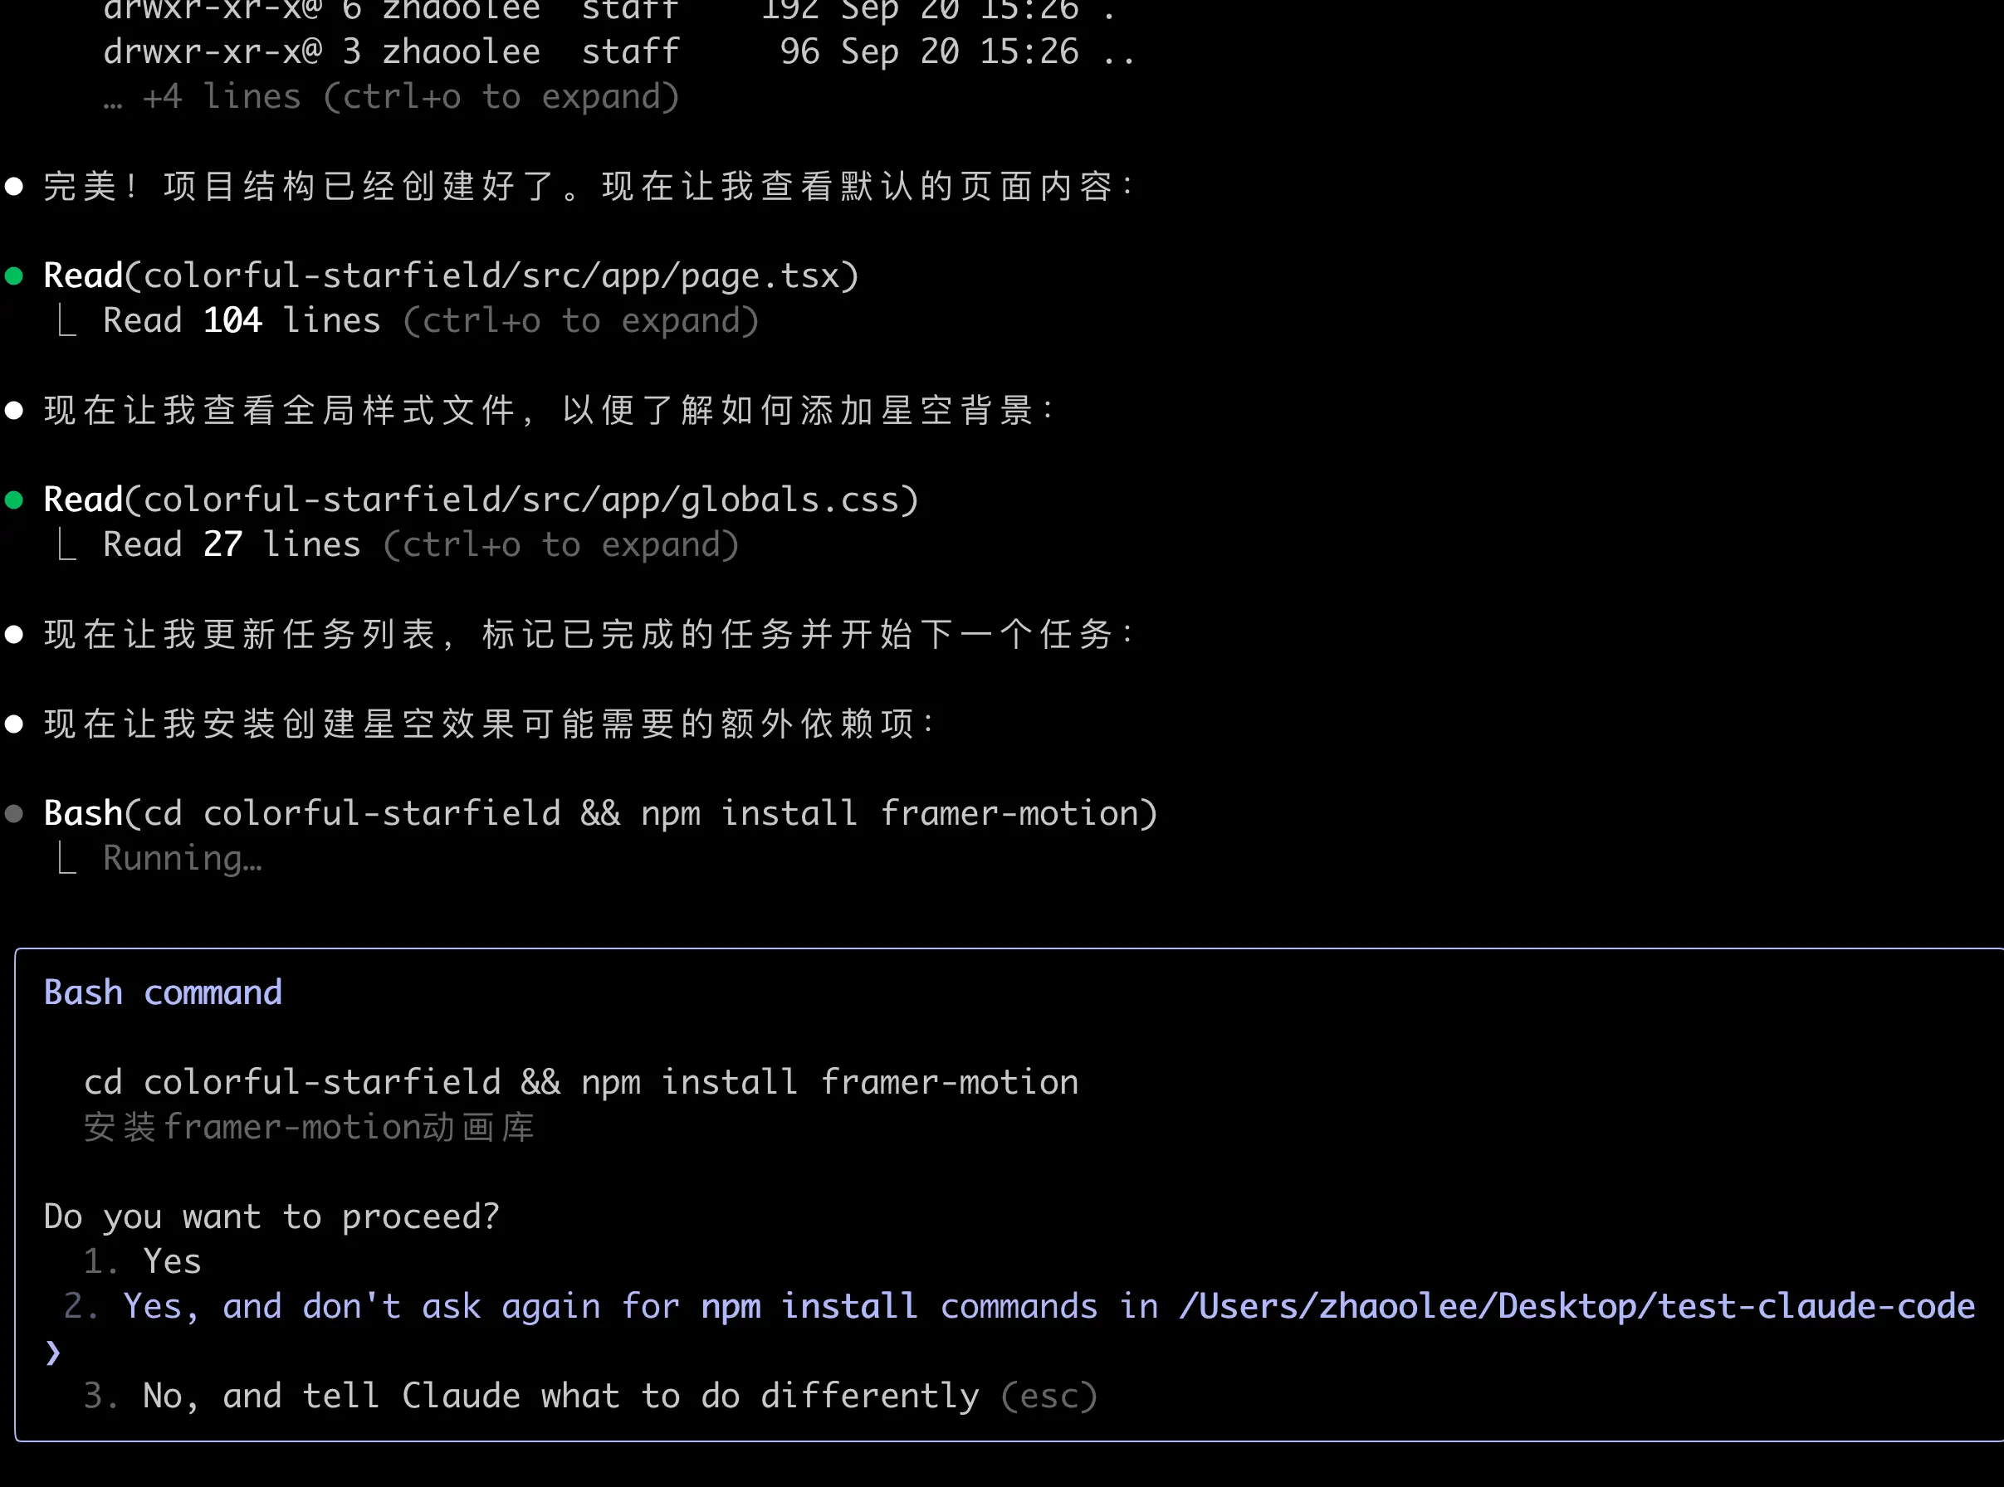This screenshot has height=1487, width=2004.
Task: Click tree branch icon before Read 104 lines
Action: pos(66,320)
